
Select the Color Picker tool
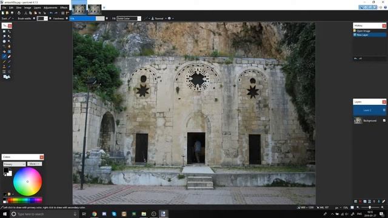click(x=9, y=62)
